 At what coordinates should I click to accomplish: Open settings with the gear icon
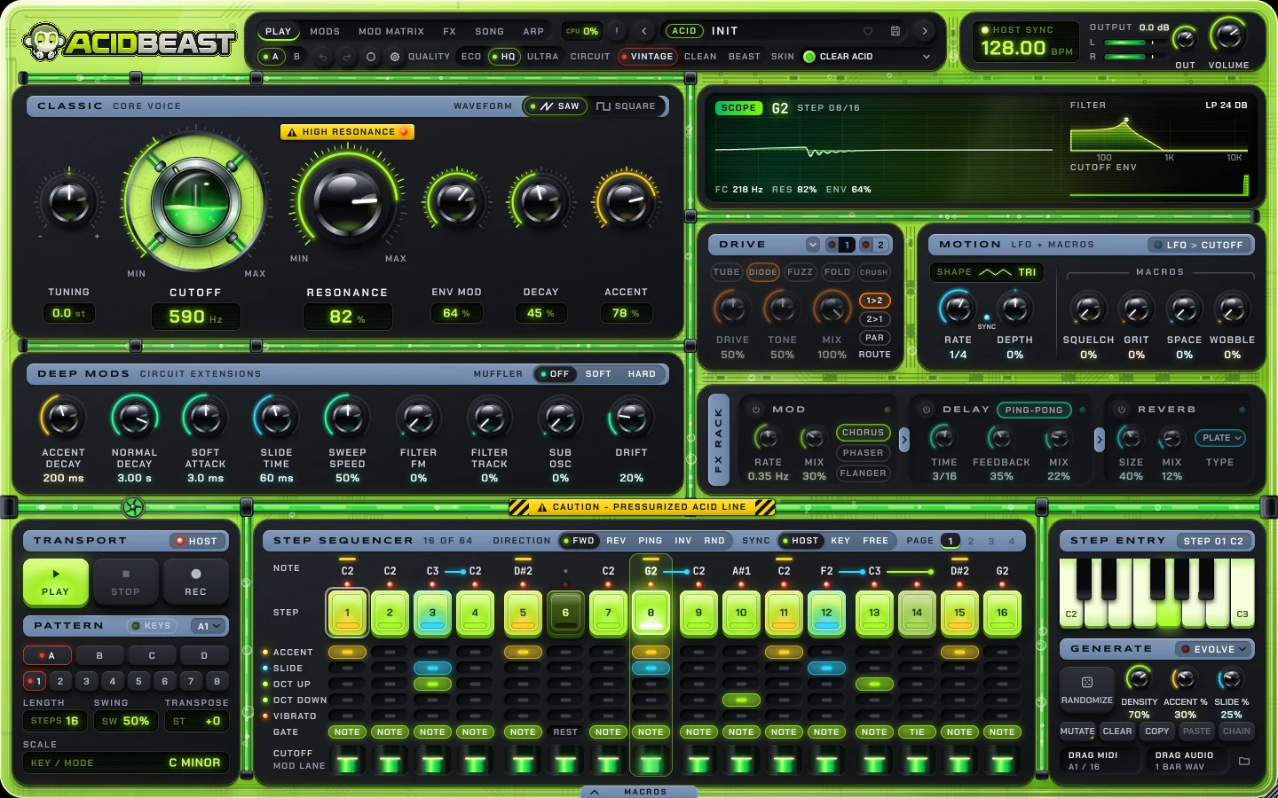(395, 57)
